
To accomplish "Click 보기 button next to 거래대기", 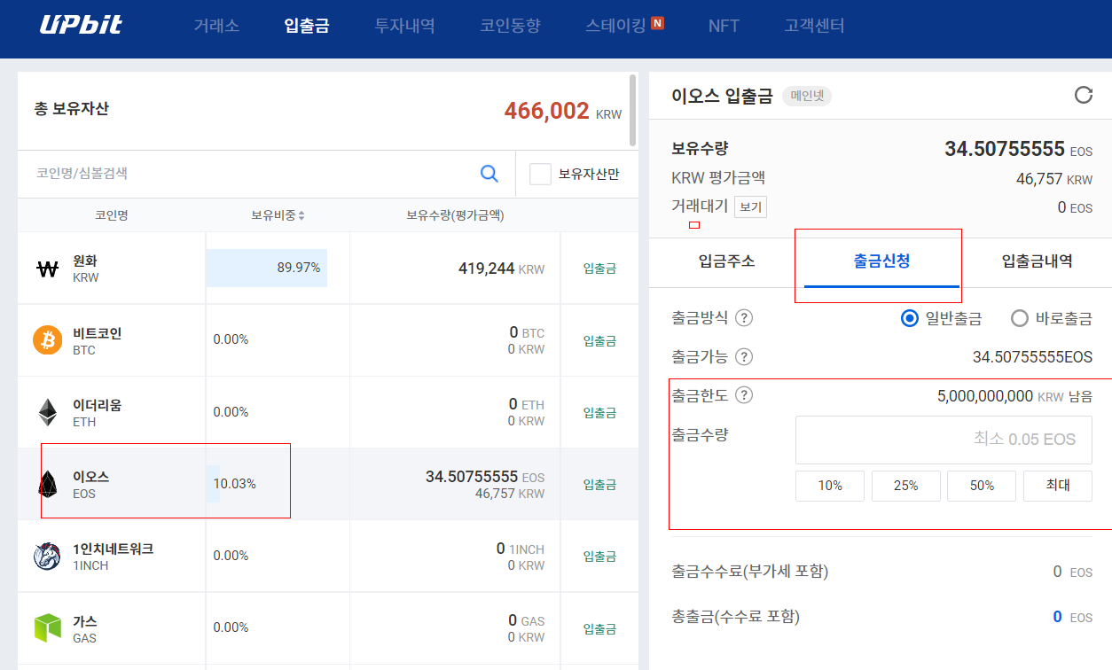I will [750, 207].
